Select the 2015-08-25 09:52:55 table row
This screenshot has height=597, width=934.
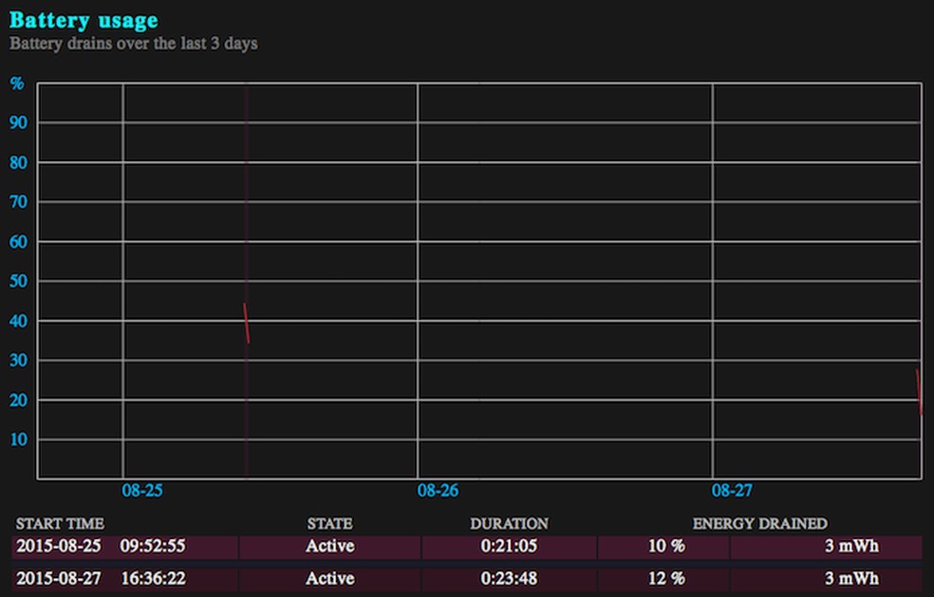[467, 547]
